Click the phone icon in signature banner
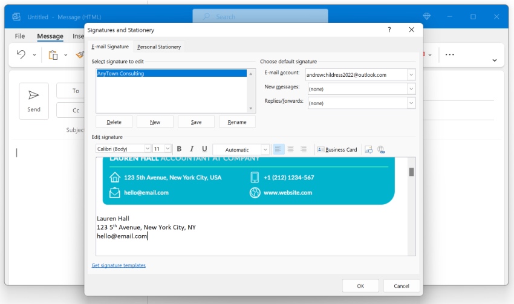 [255, 177]
